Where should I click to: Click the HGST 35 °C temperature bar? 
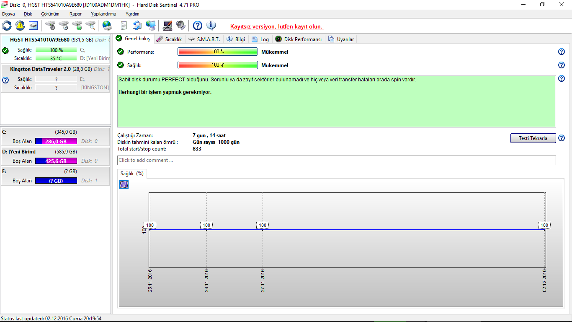click(56, 58)
